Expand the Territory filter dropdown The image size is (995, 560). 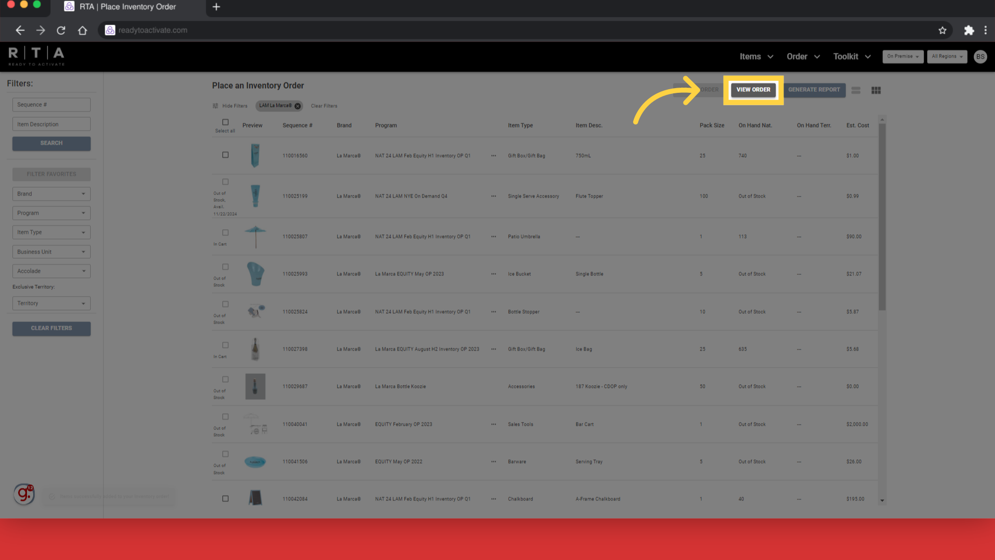click(x=51, y=303)
